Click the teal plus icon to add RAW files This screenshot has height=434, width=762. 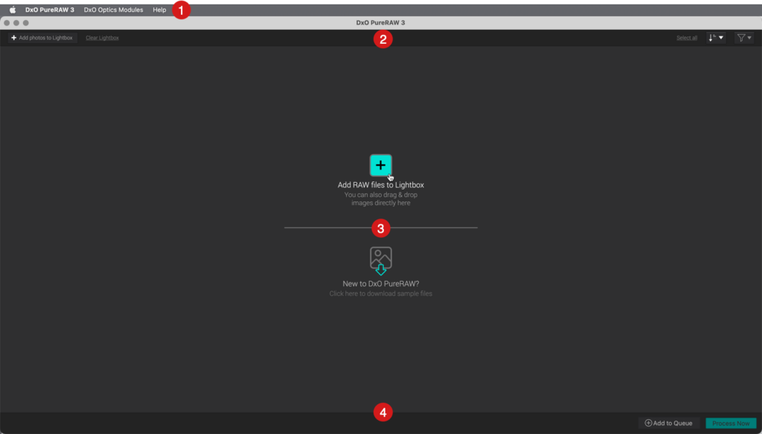(380, 165)
